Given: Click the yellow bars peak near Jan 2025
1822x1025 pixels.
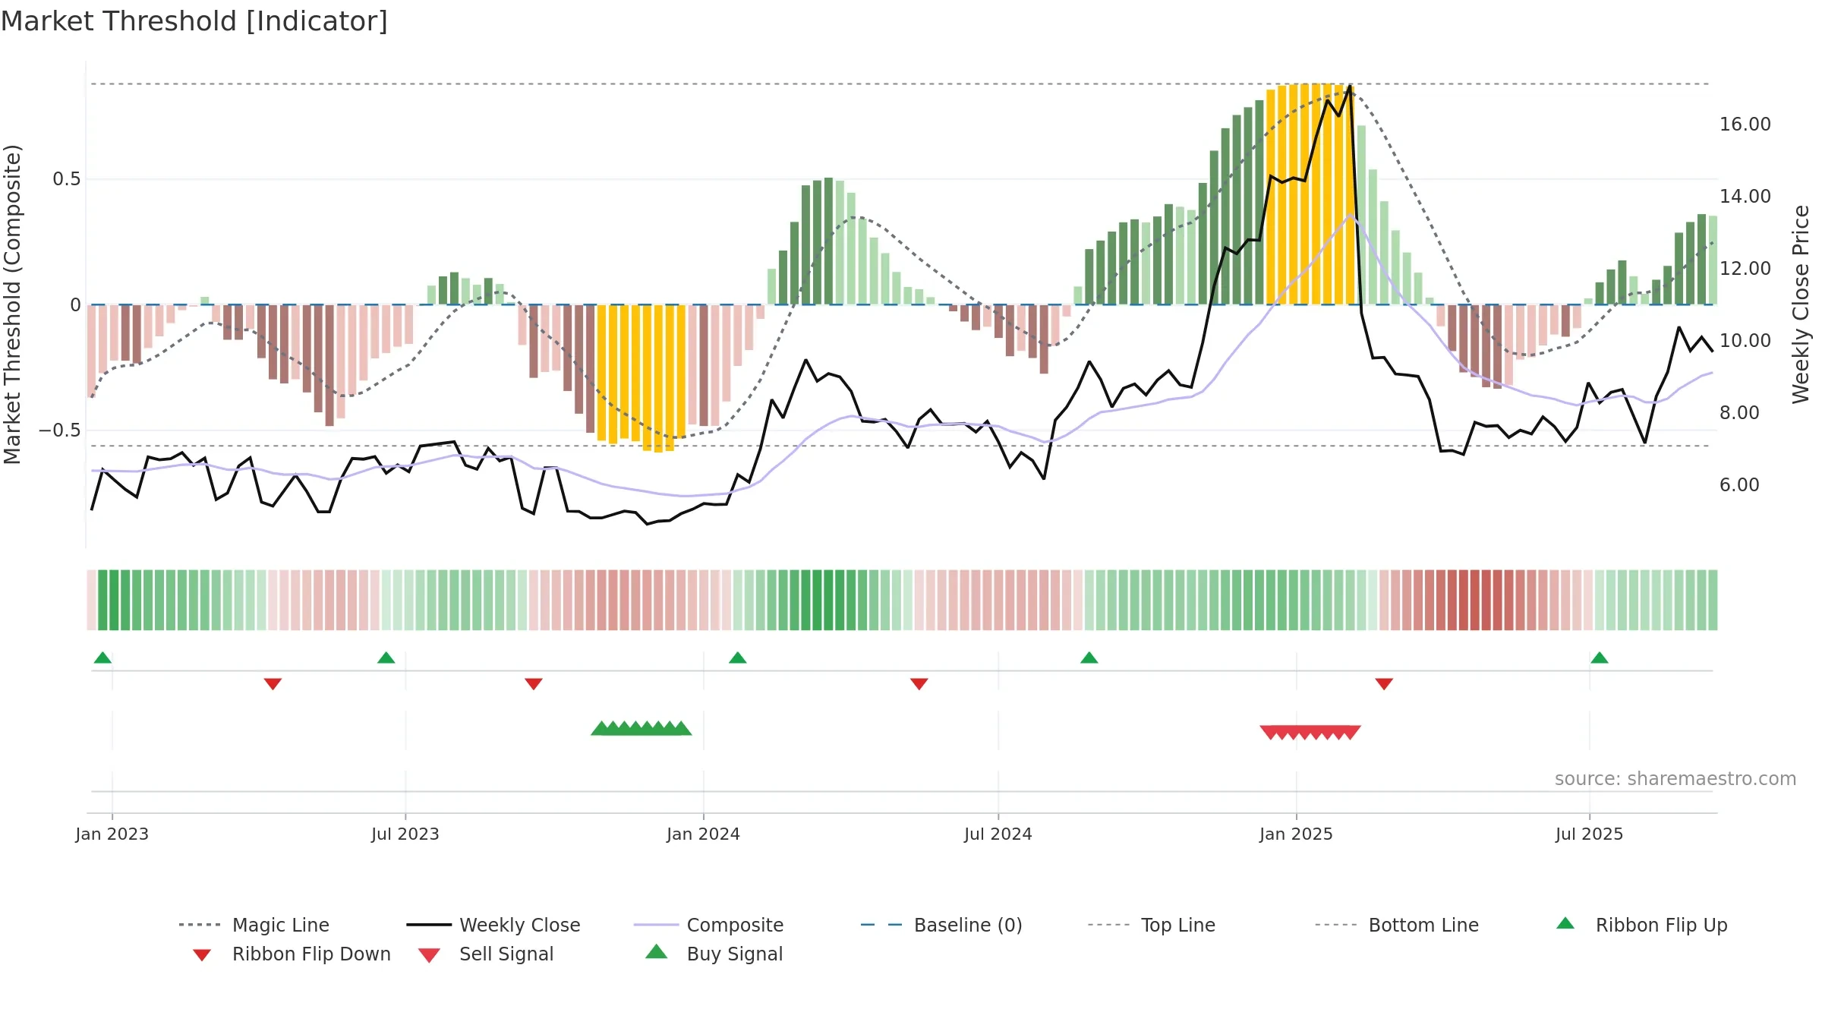Looking at the screenshot, I should tap(1310, 194).
